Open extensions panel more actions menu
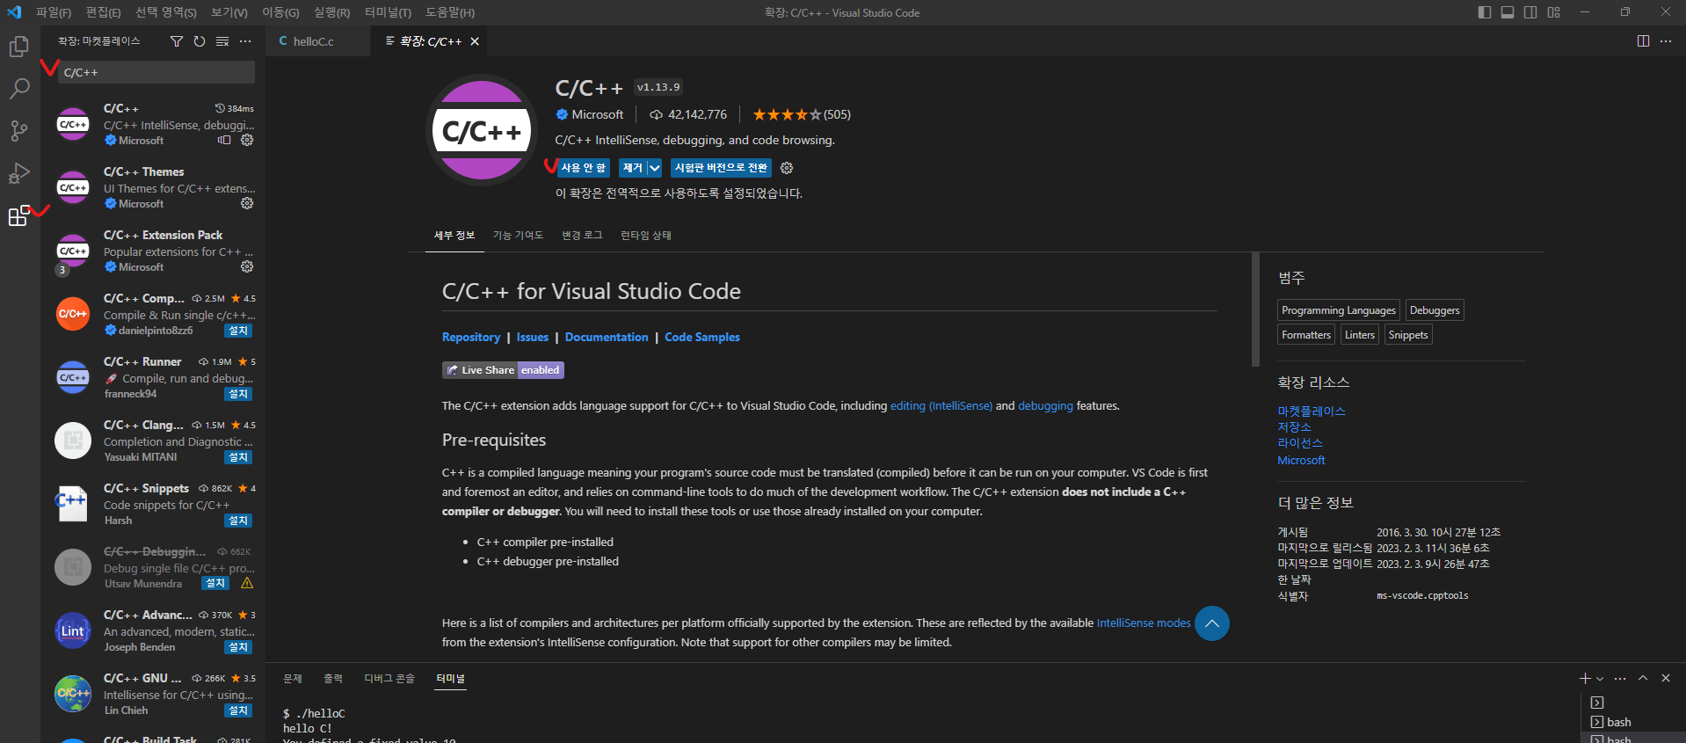The height and width of the screenshot is (743, 1686). pyautogui.click(x=245, y=41)
